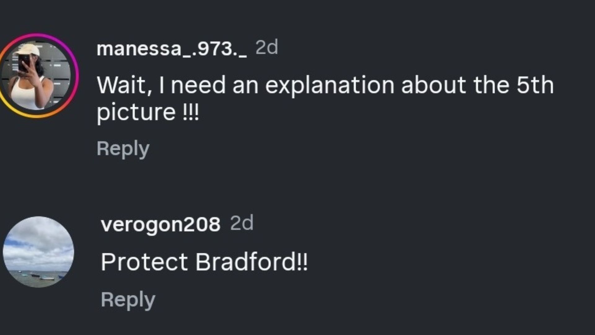Viewport: 595px width, 335px height.
Task: Click "explanation" in the first comment
Action: click(329, 85)
